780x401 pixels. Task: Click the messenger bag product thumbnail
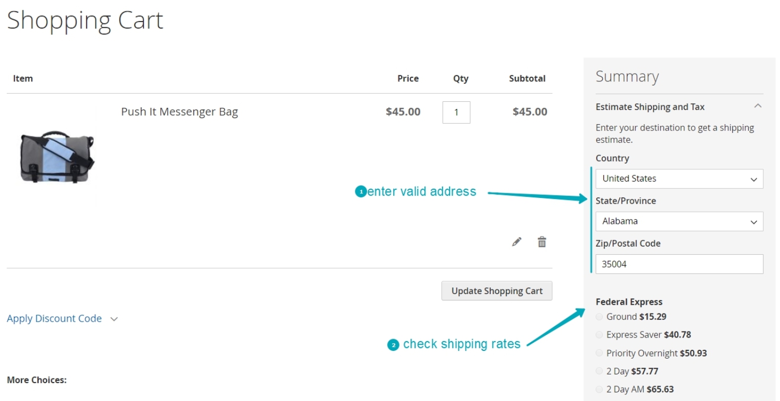57,156
